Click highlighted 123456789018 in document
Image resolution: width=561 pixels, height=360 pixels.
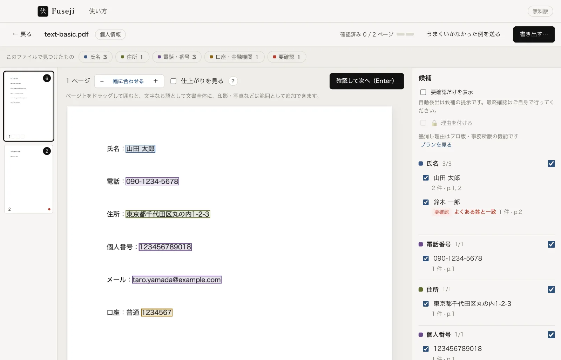[x=165, y=247]
